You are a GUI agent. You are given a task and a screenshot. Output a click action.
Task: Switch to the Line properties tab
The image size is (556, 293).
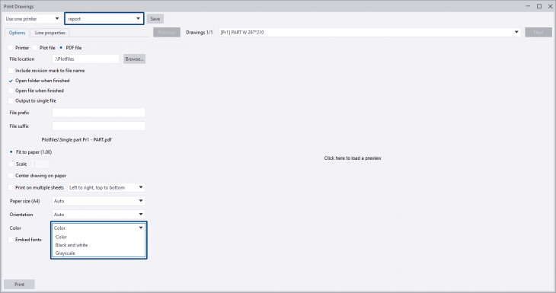(50, 33)
